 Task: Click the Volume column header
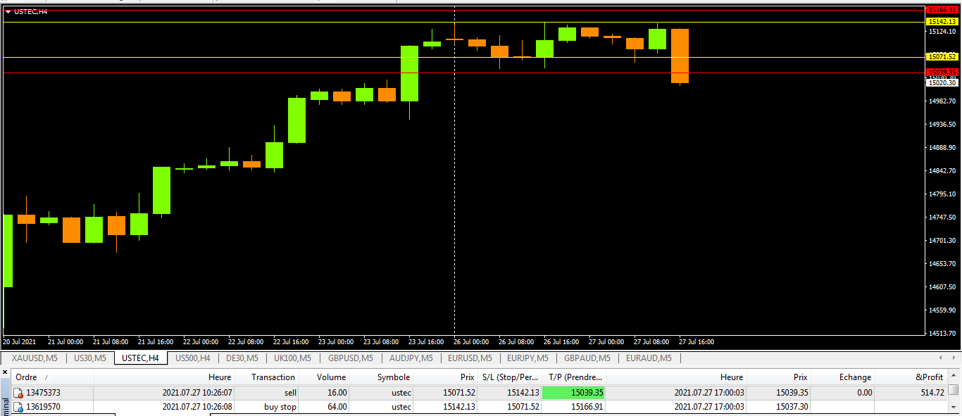pyautogui.click(x=331, y=377)
